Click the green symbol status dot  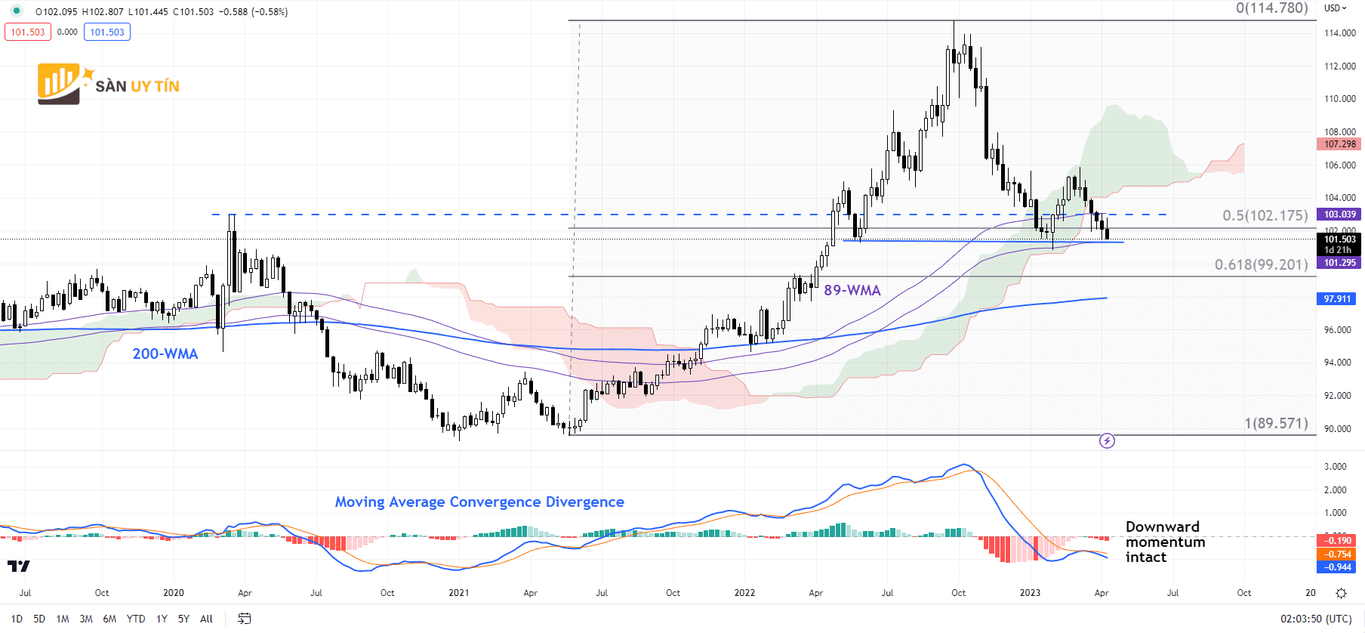[x=17, y=11]
